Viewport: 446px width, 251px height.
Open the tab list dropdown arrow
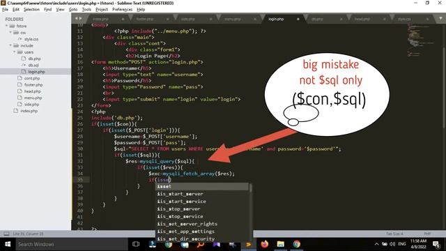[440, 19]
